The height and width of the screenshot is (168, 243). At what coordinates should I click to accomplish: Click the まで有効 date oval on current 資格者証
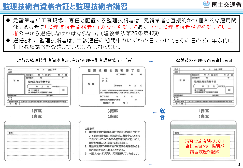tap(40, 87)
